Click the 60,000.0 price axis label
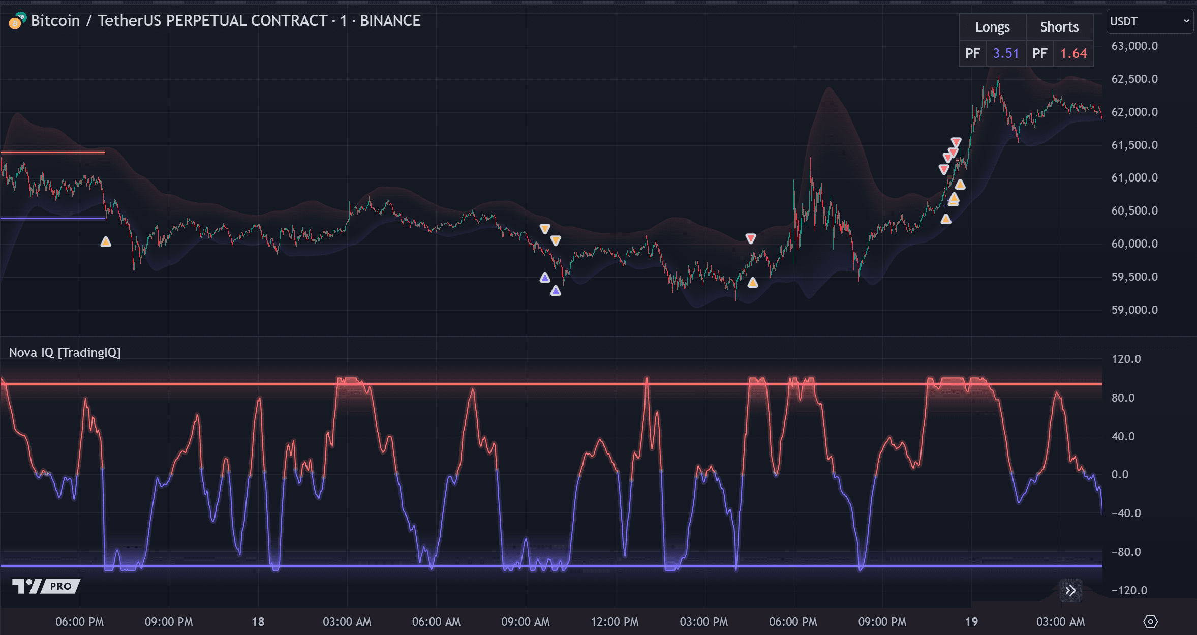Viewport: 1197px width, 635px height. tap(1134, 244)
